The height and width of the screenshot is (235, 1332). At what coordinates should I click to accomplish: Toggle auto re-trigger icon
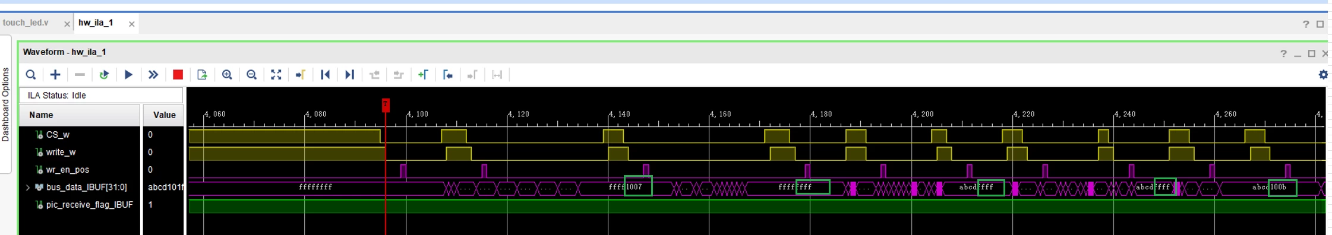click(x=104, y=75)
